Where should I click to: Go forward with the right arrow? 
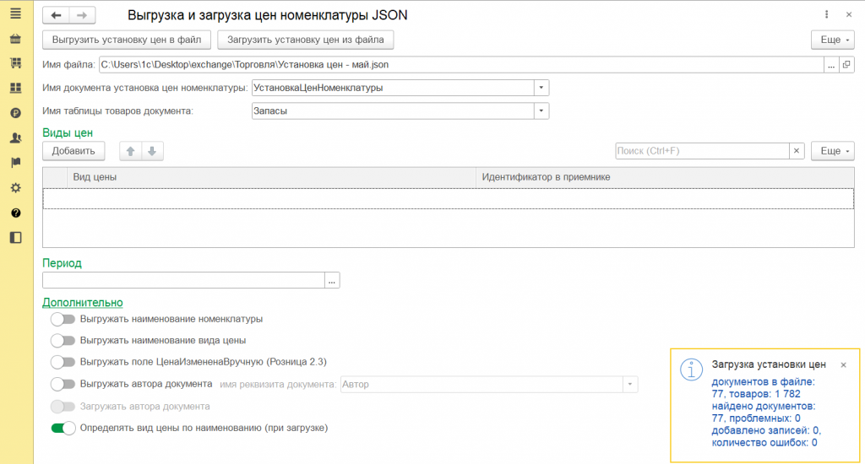[82, 15]
